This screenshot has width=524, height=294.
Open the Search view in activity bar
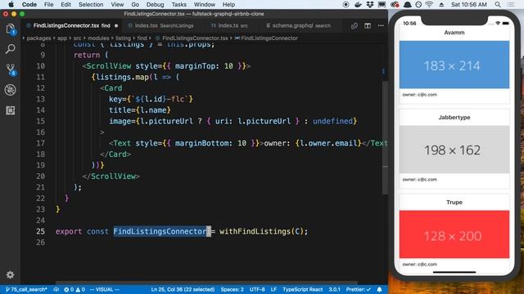[11, 49]
